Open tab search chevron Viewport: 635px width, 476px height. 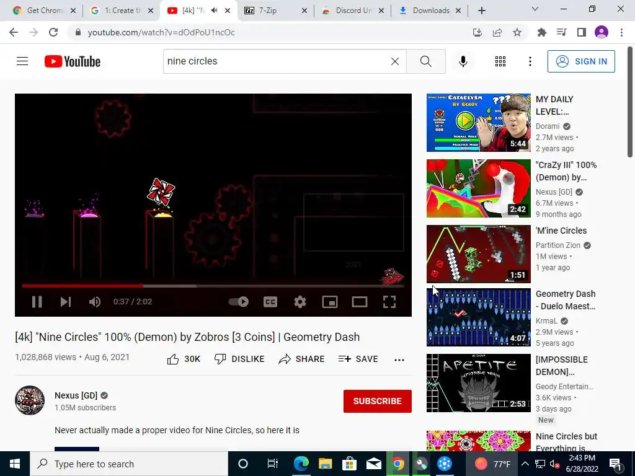535,9
